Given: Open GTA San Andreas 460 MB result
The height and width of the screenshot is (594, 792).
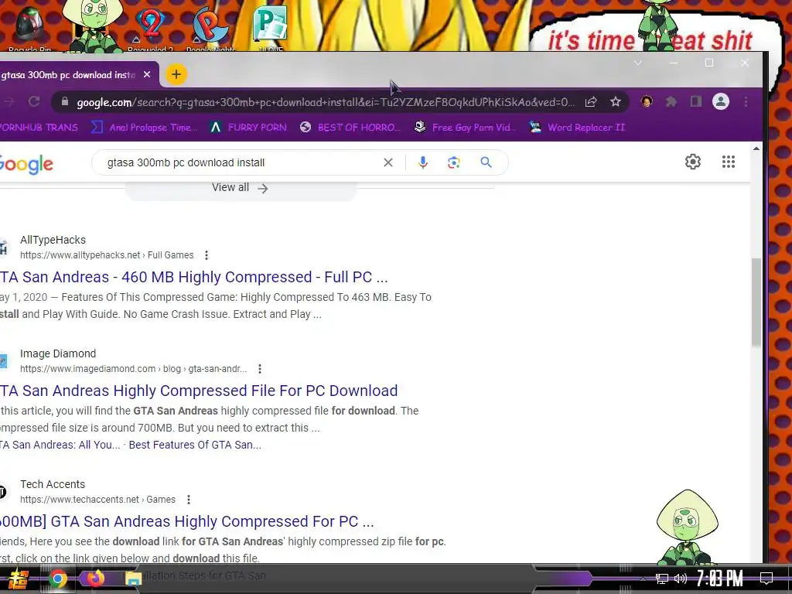Looking at the screenshot, I should [193, 278].
